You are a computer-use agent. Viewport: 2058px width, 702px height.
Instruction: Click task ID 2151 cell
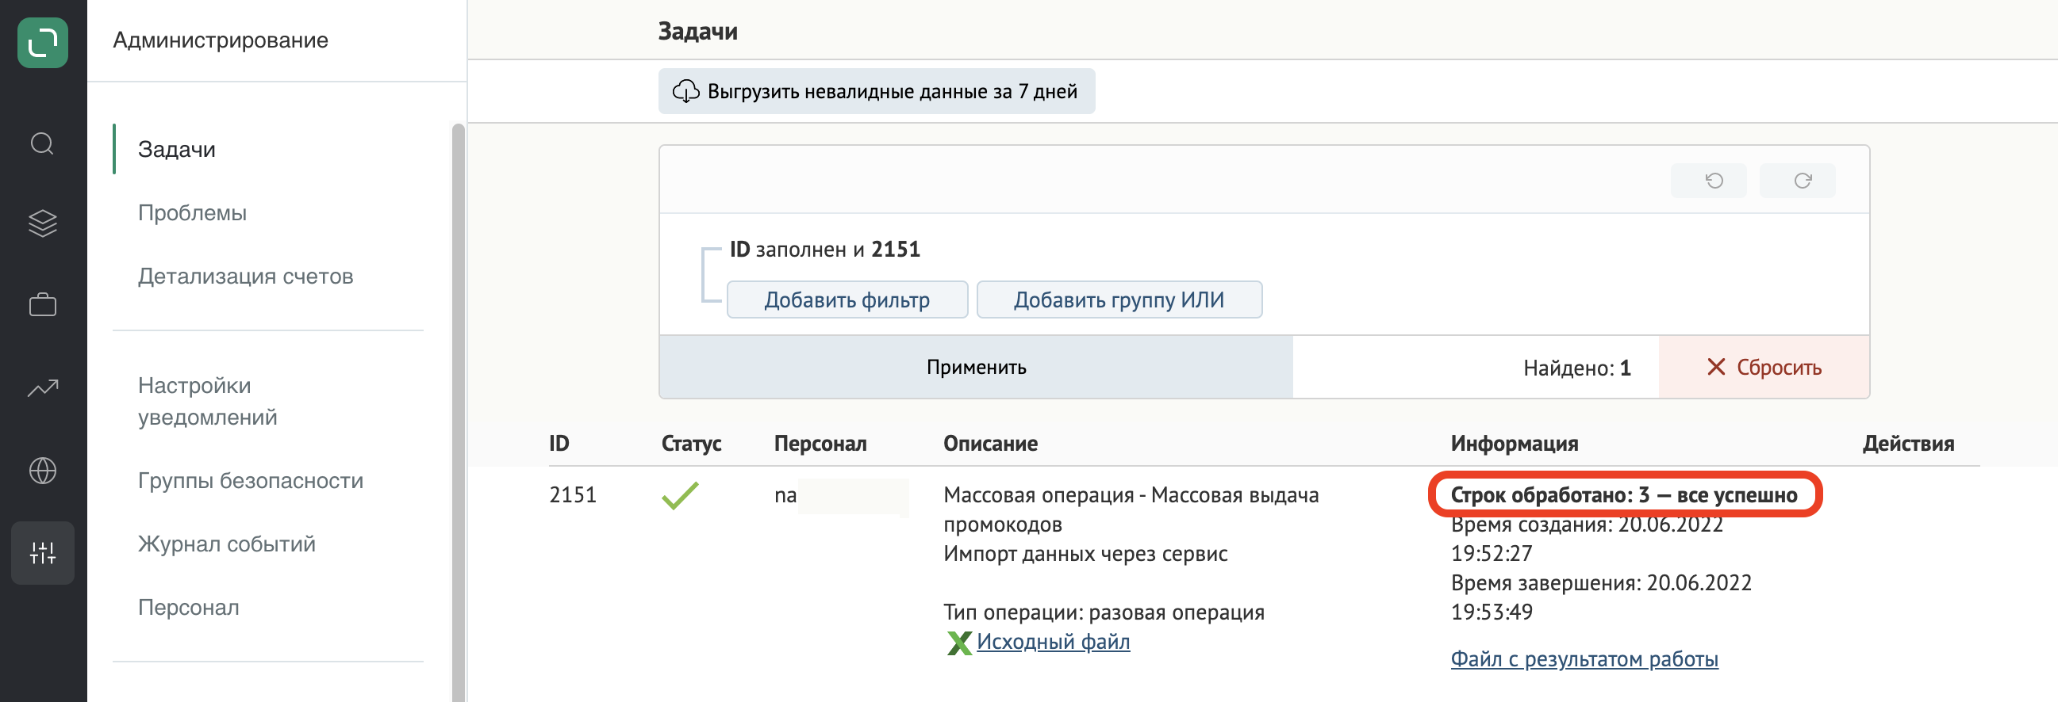pos(573,495)
